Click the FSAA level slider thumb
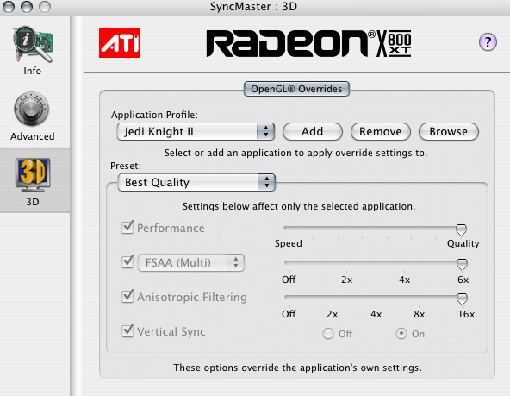This screenshot has height=396, width=510. [462, 264]
